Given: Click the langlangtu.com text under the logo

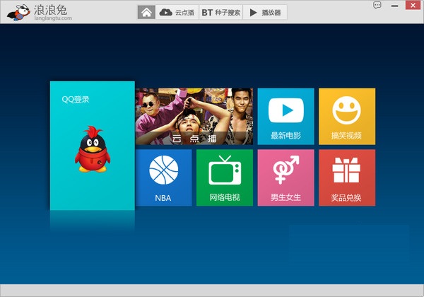Looking at the screenshot, I should coord(52,19).
